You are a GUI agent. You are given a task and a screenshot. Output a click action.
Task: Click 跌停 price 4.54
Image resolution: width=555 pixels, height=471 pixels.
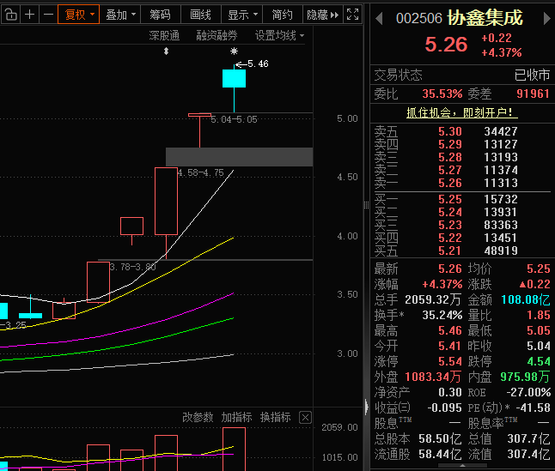point(539,361)
